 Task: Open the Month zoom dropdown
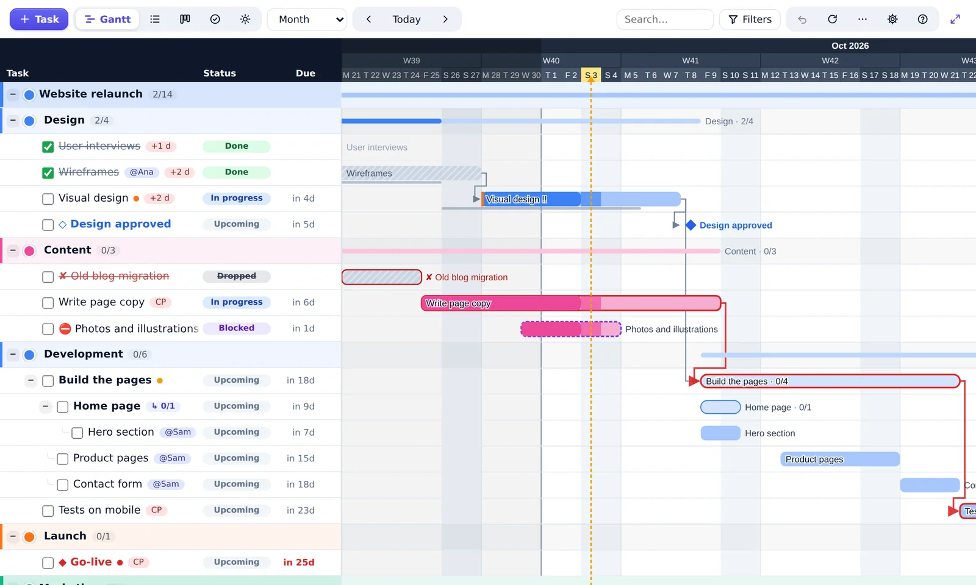pos(307,19)
